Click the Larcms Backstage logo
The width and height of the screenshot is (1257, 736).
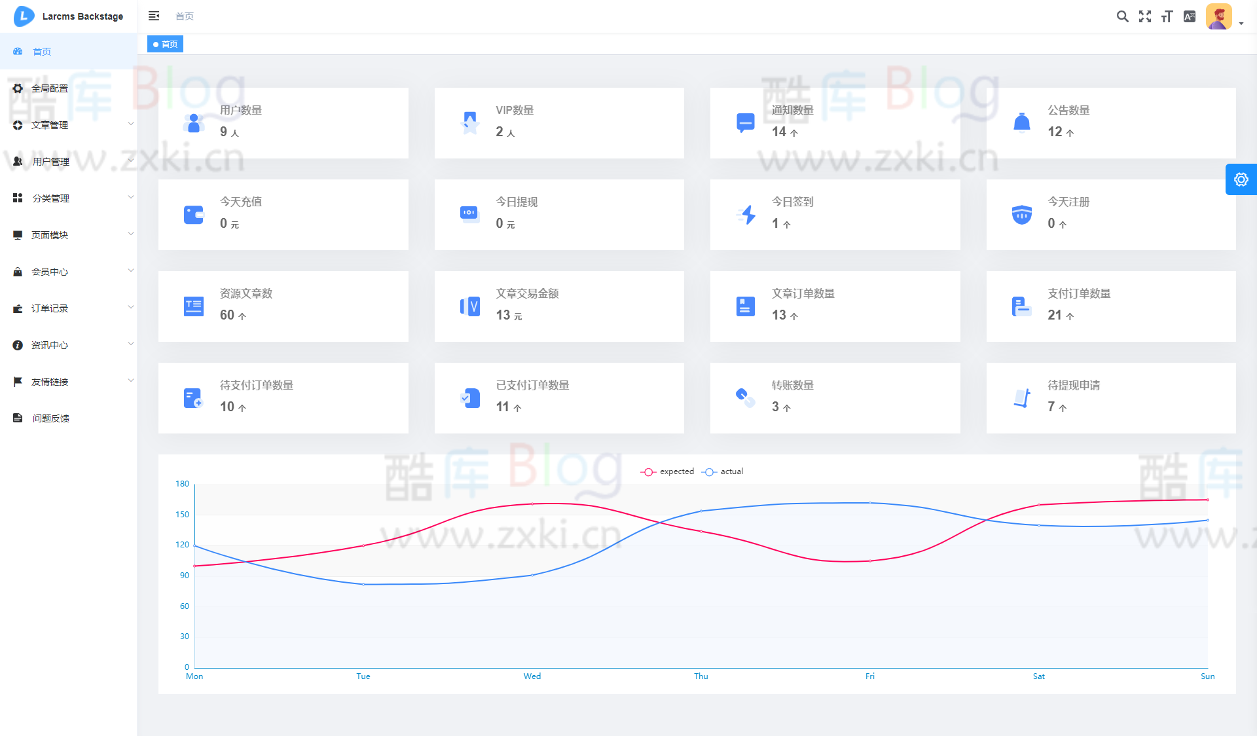67,16
